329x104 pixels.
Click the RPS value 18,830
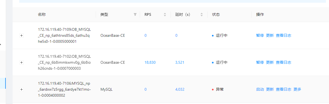click(150, 62)
